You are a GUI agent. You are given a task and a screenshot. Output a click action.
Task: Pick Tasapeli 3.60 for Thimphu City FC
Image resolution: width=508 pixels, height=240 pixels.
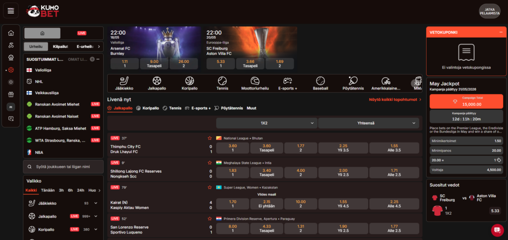click(x=266, y=148)
